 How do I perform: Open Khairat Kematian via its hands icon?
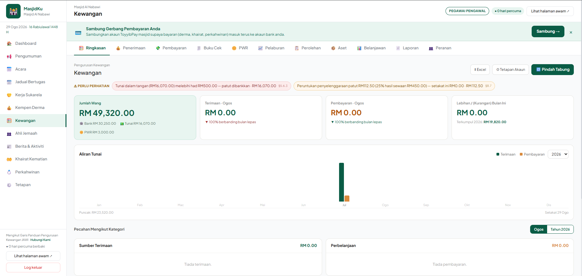(x=9, y=159)
